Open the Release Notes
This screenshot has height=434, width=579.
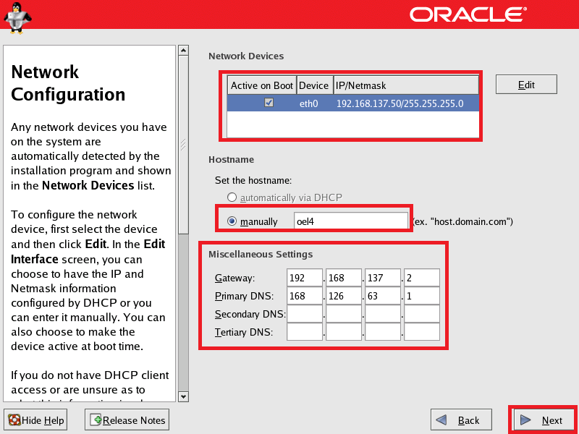127,420
